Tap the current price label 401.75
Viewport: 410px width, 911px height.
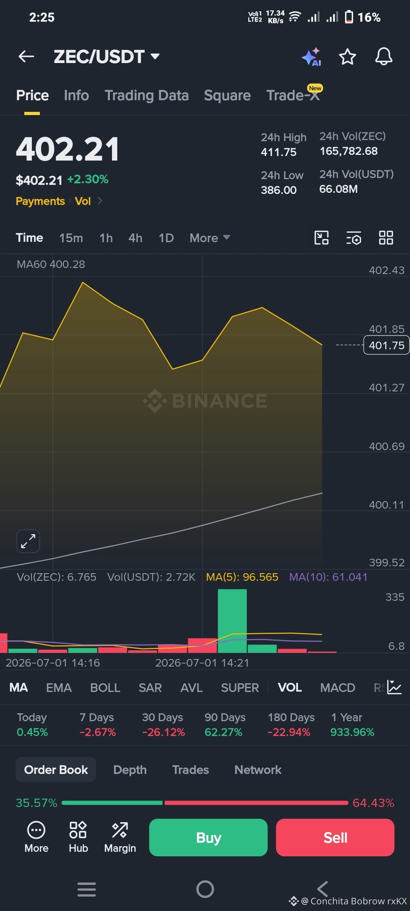[386, 345]
